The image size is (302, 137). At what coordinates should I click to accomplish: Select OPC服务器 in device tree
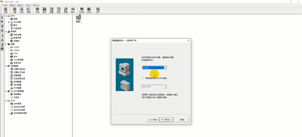coord(18,60)
